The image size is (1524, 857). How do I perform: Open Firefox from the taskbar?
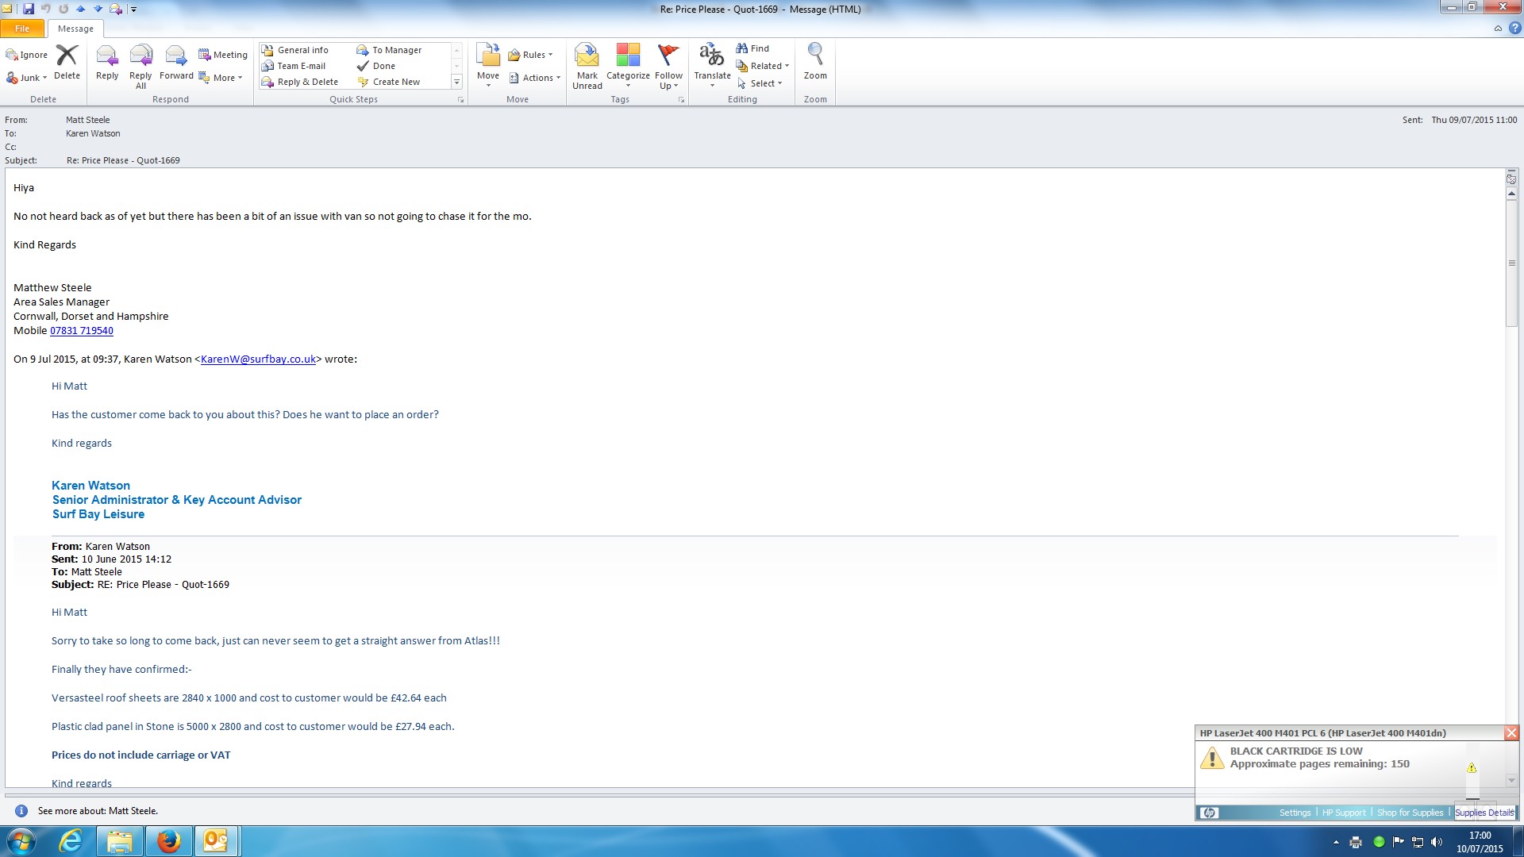tap(168, 841)
